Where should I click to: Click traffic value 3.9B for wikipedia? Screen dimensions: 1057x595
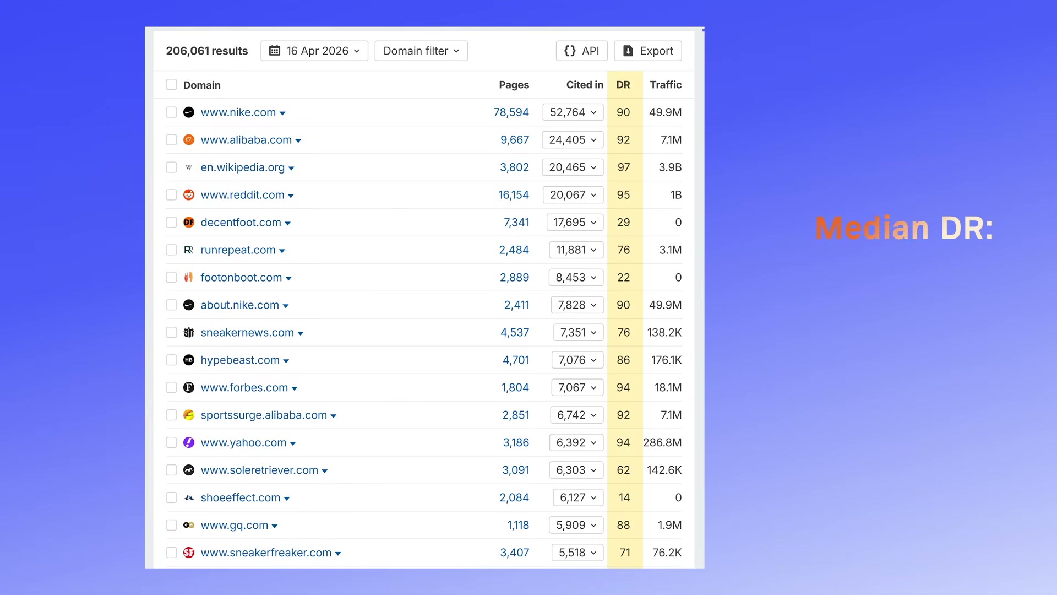670,167
